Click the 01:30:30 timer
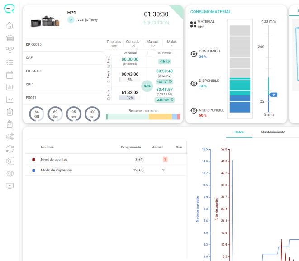299x261 pixels. (156, 14)
